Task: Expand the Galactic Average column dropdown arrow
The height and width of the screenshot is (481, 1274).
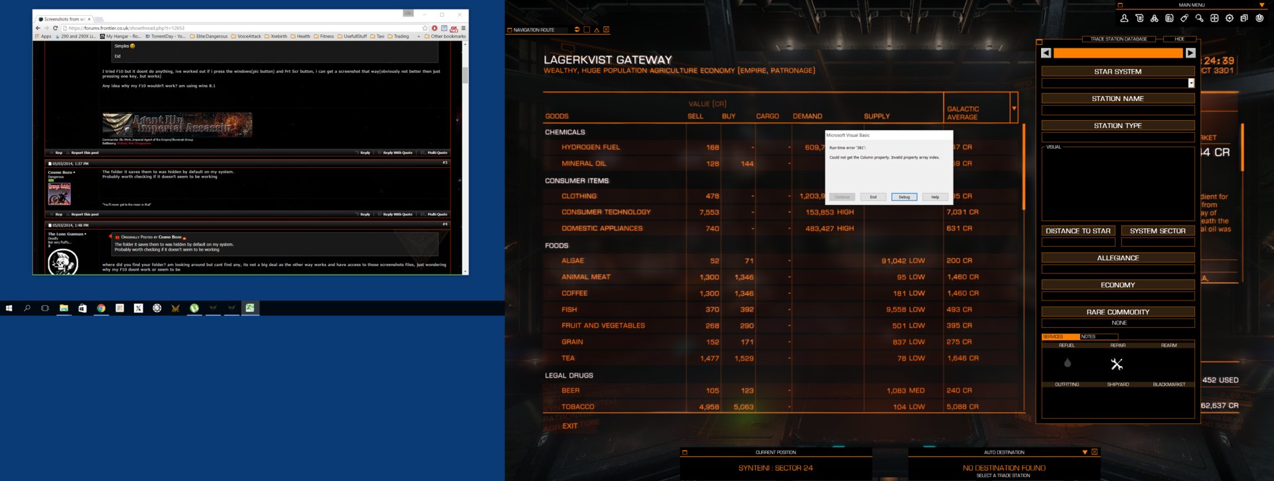Action: click(x=1014, y=108)
